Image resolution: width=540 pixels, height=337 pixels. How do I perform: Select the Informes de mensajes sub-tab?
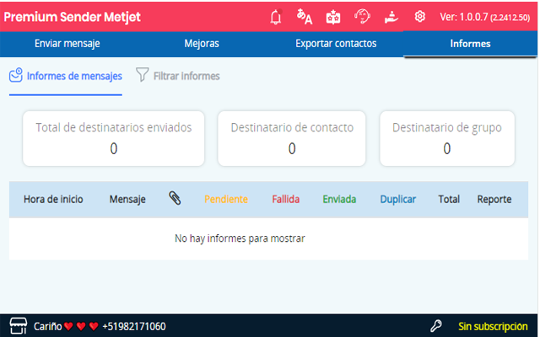[66, 76]
